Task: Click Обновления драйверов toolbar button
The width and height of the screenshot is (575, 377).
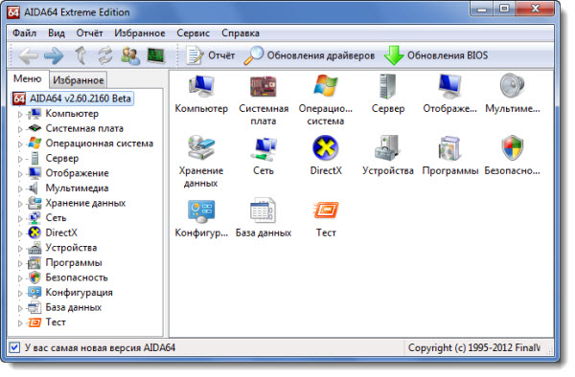Action: pos(310,55)
